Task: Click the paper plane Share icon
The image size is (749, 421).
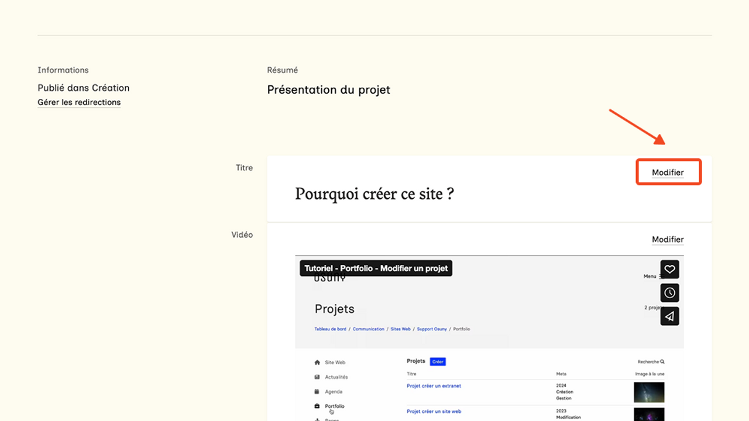Action: point(669,316)
